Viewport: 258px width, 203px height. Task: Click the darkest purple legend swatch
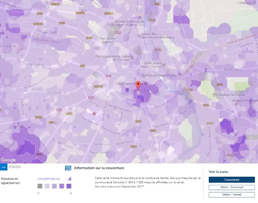tap(69, 186)
